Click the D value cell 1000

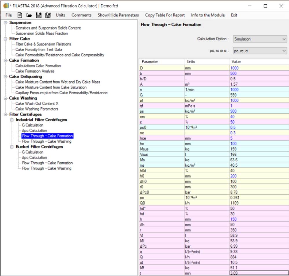click(x=259, y=68)
